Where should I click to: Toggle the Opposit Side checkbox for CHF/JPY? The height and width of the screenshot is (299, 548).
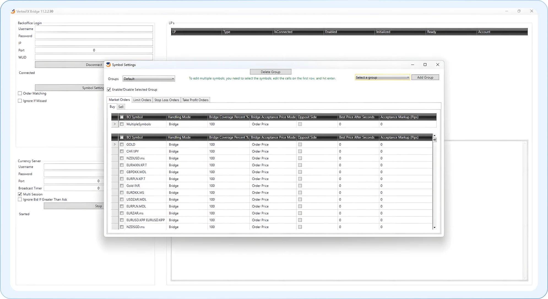pos(300,151)
